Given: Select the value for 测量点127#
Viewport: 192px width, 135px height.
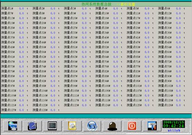Looking at the screenshot, I should click(22, 110).
